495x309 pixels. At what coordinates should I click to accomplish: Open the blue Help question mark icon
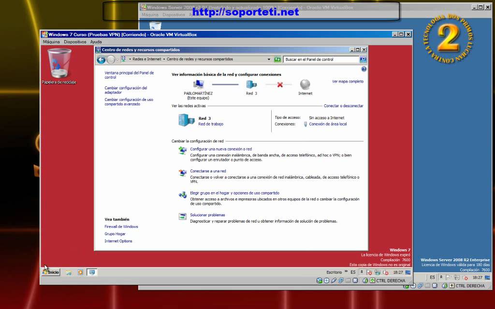364,69
